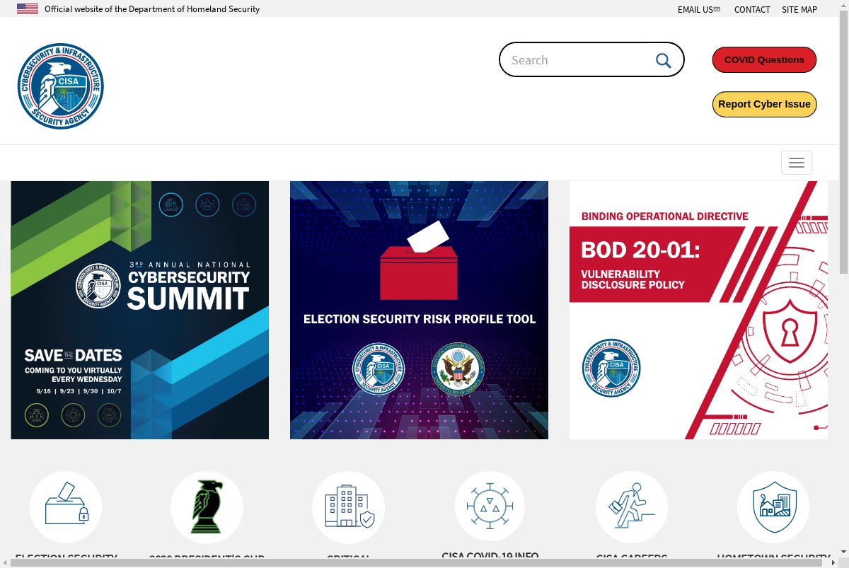The image size is (849, 568).
Task: Open the Election Security ballot box icon
Action: pos(66,507)
